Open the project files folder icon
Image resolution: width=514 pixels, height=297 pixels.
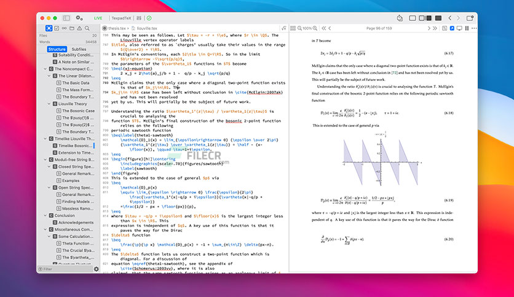(x=72, y=28)
